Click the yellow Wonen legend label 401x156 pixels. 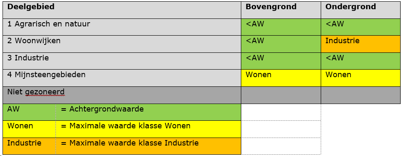(29, 129)
